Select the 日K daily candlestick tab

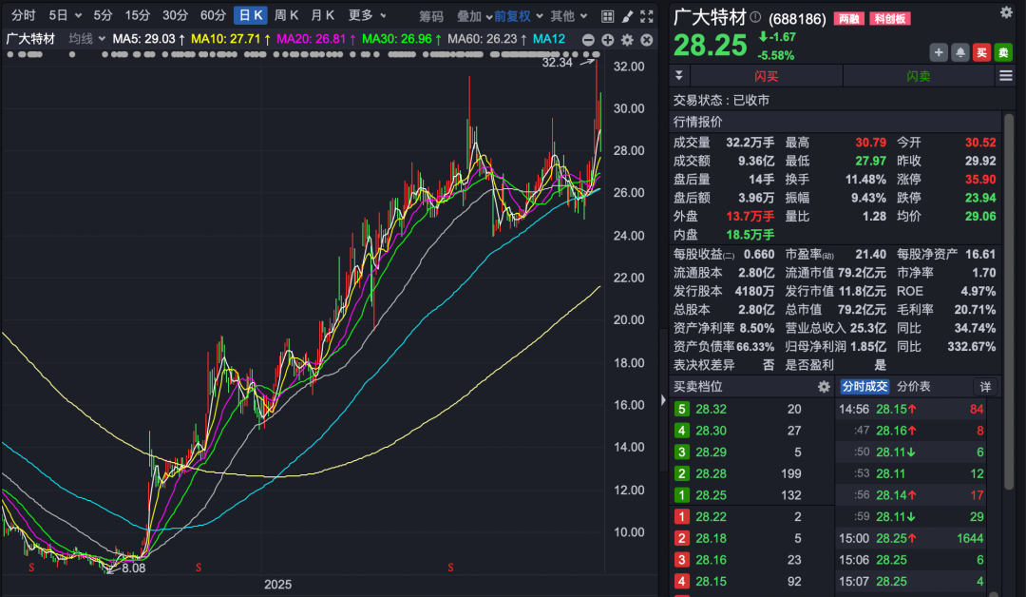(251, 16)
